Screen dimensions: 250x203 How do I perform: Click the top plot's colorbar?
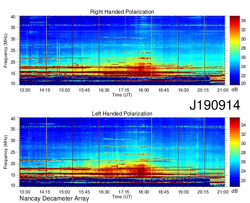click(x=235, y=50)
